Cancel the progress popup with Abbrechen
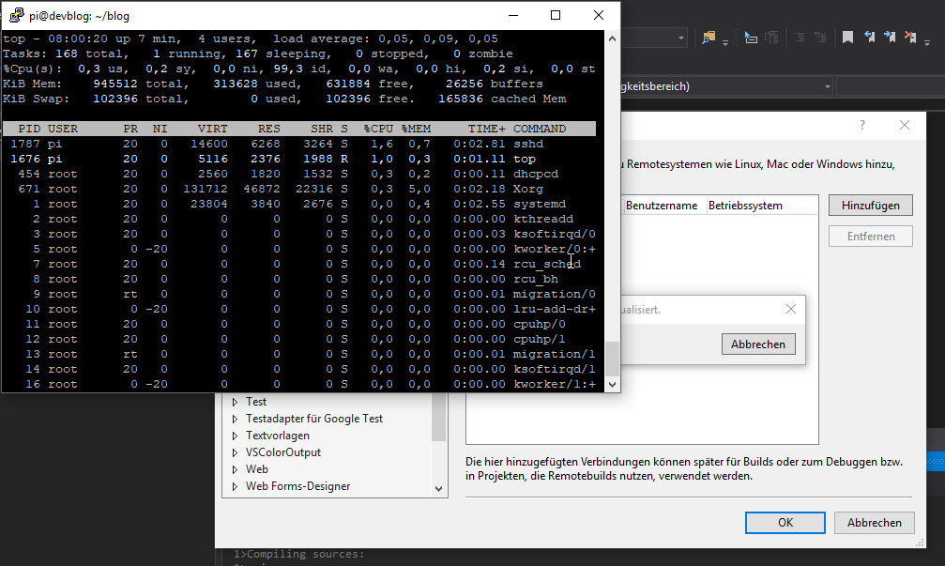The image size is (945, 566). tap(758, 344)
